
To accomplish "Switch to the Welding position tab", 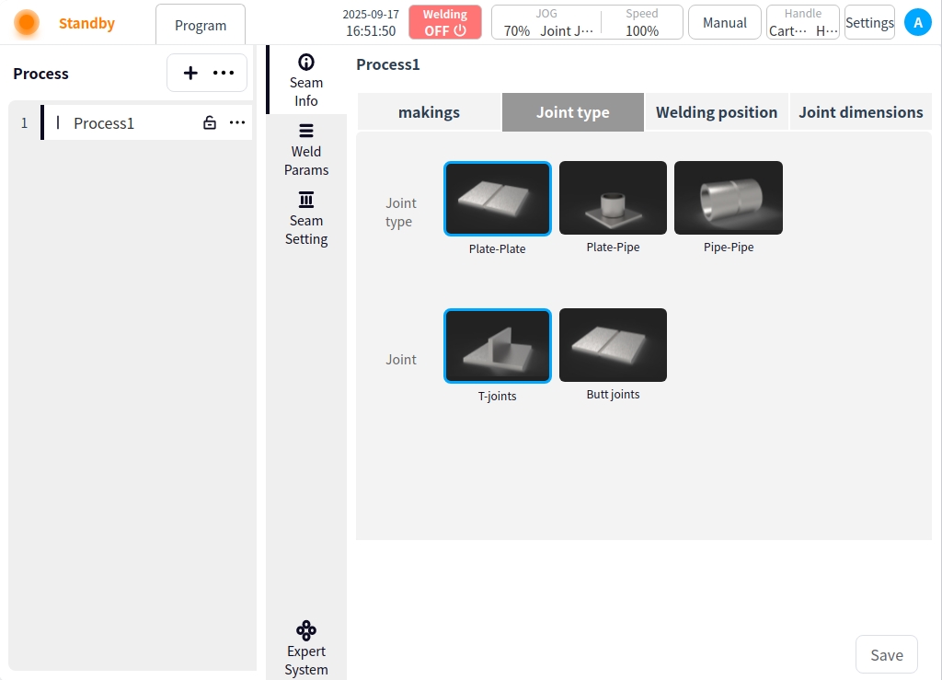I will click(x=717, y=112).
